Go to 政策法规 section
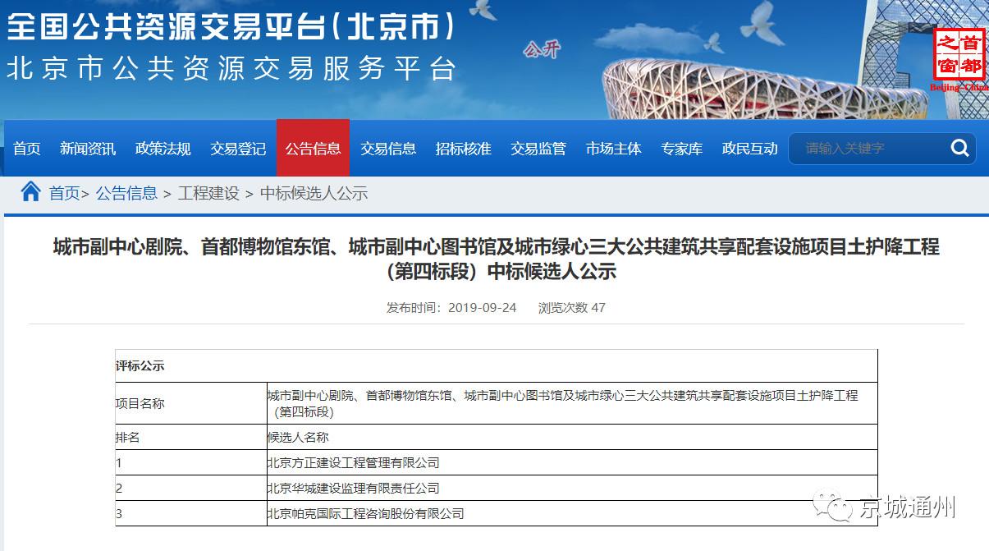Viewport: 989px width, 551px height. click(163, 149)
